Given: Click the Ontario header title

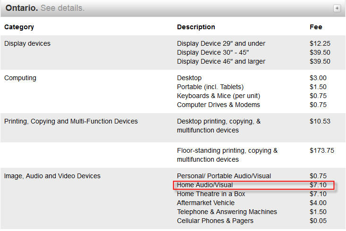Looking at the screenshot, I should pos(21,8).
